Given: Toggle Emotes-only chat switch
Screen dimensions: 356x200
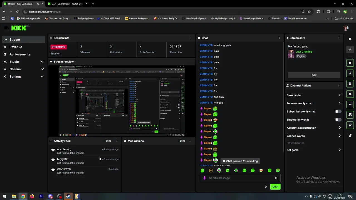Looking at the screenshot, I should pos(338,120).
